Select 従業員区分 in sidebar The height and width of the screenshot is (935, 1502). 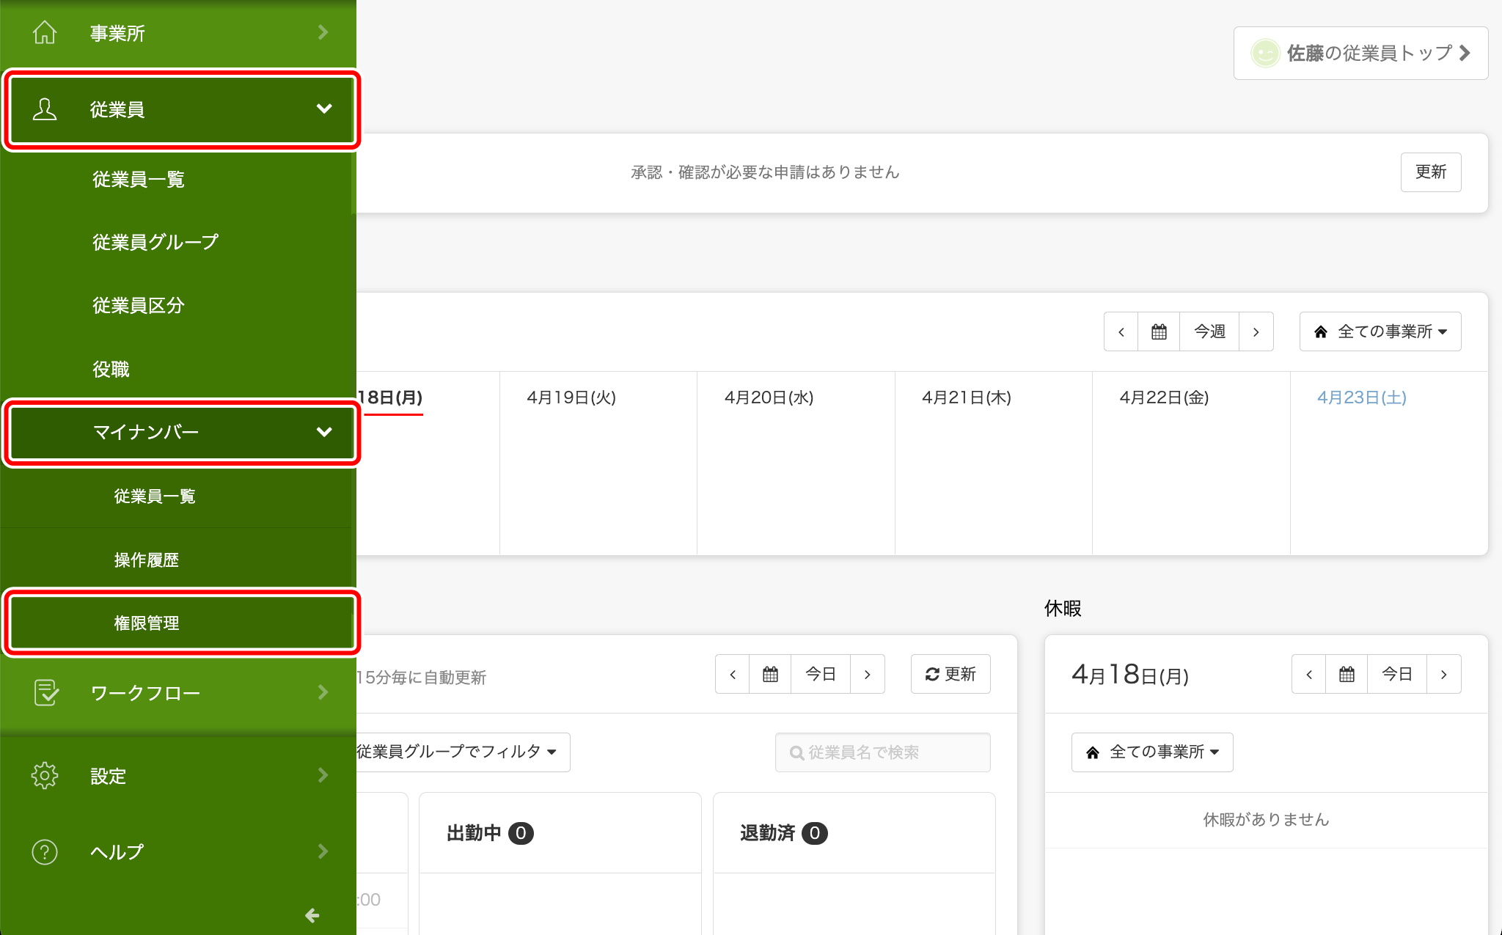pyautogui.click(x=178, y=306)
